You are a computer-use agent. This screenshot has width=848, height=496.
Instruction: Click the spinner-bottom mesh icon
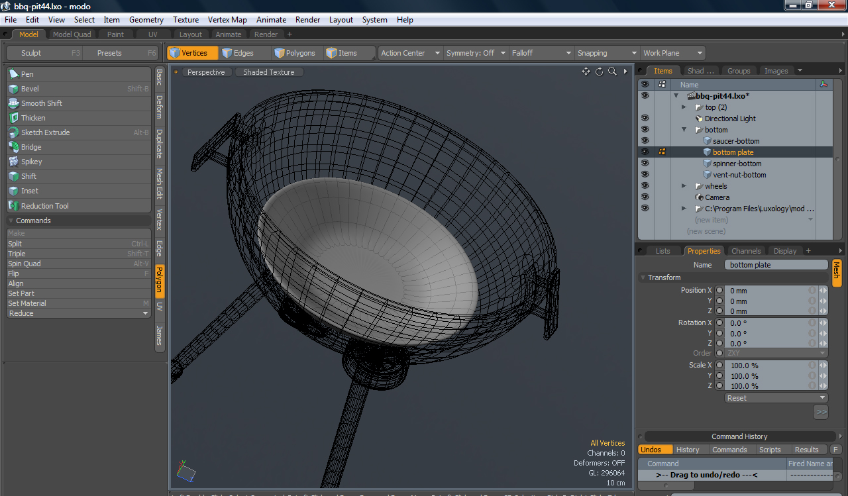[707, 164]
